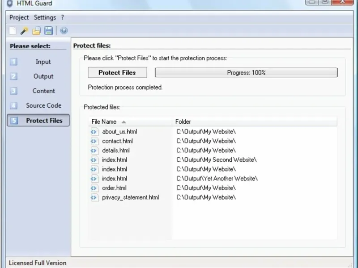Click the Protection process completed message
Viewport: 358px width, 268px height.
[125, 87]
